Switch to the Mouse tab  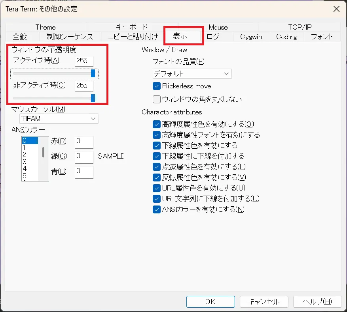coord(218,28)
